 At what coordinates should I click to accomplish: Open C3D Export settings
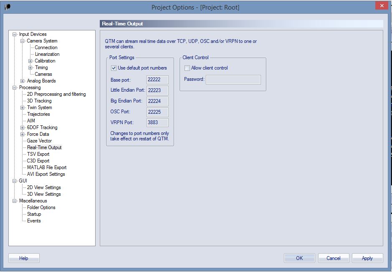(x=38, y=161)
